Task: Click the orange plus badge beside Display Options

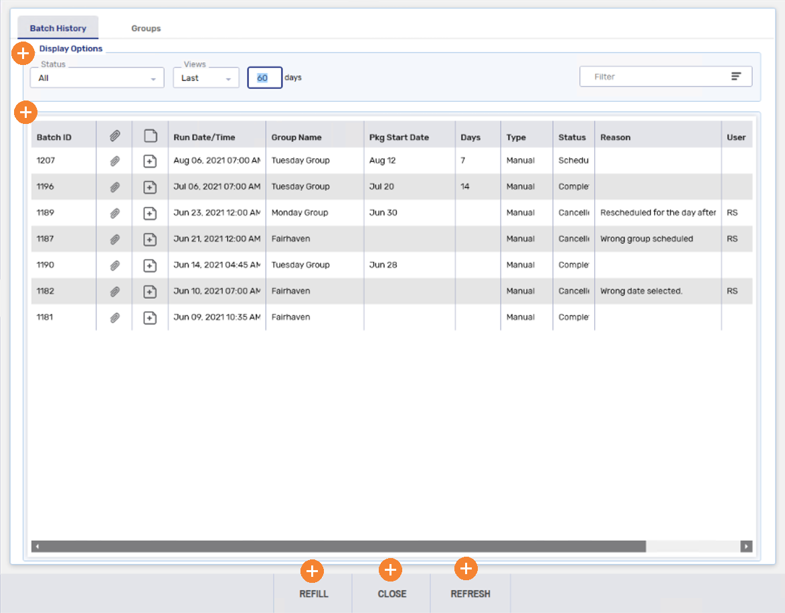Action: pos(23,53)
